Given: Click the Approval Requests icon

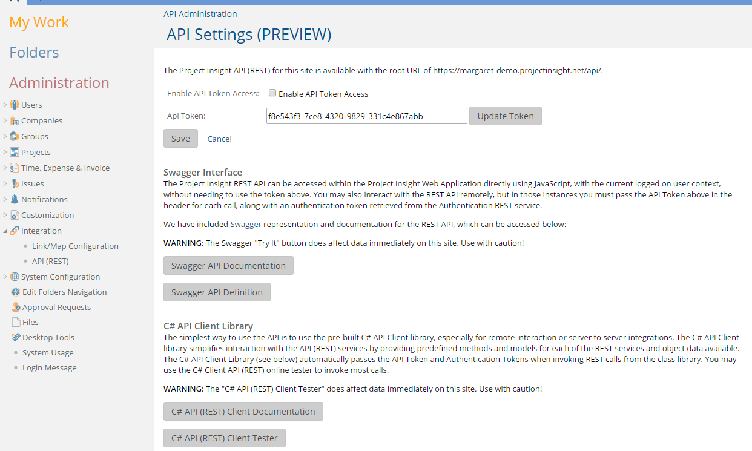Looking at the screenshot, I should (16, 307).
